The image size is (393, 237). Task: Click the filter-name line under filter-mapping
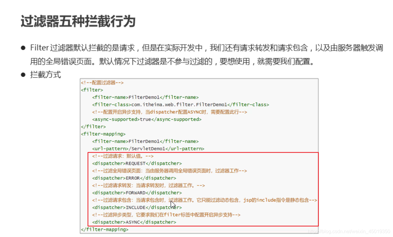[x=146, y=141]
